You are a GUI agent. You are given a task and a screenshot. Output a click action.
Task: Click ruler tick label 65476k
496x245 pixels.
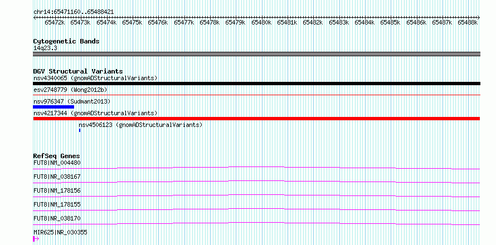click(158, 22)
